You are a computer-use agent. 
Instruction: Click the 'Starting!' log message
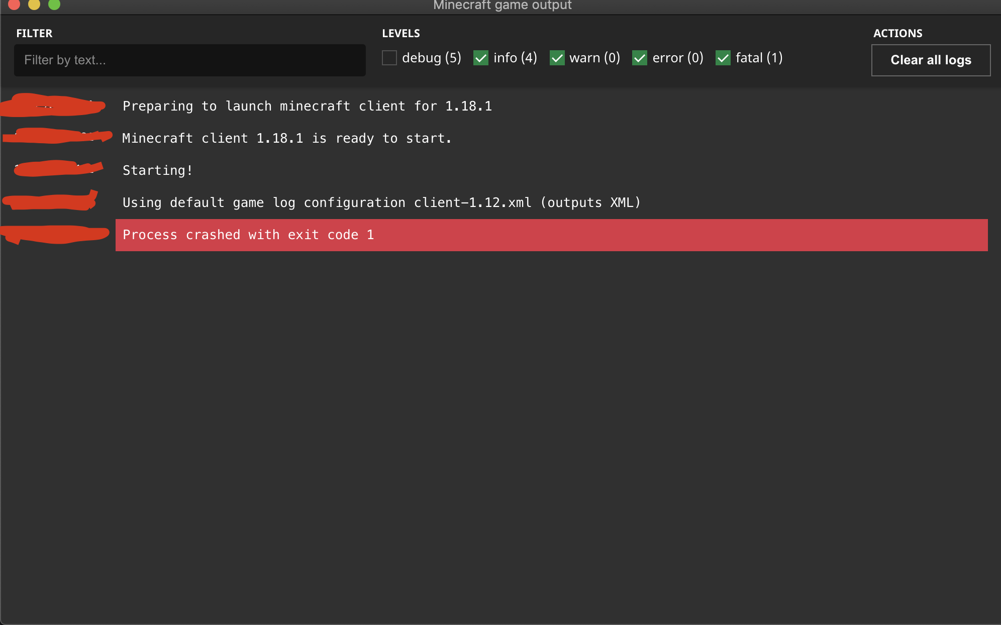click(157, 170)
